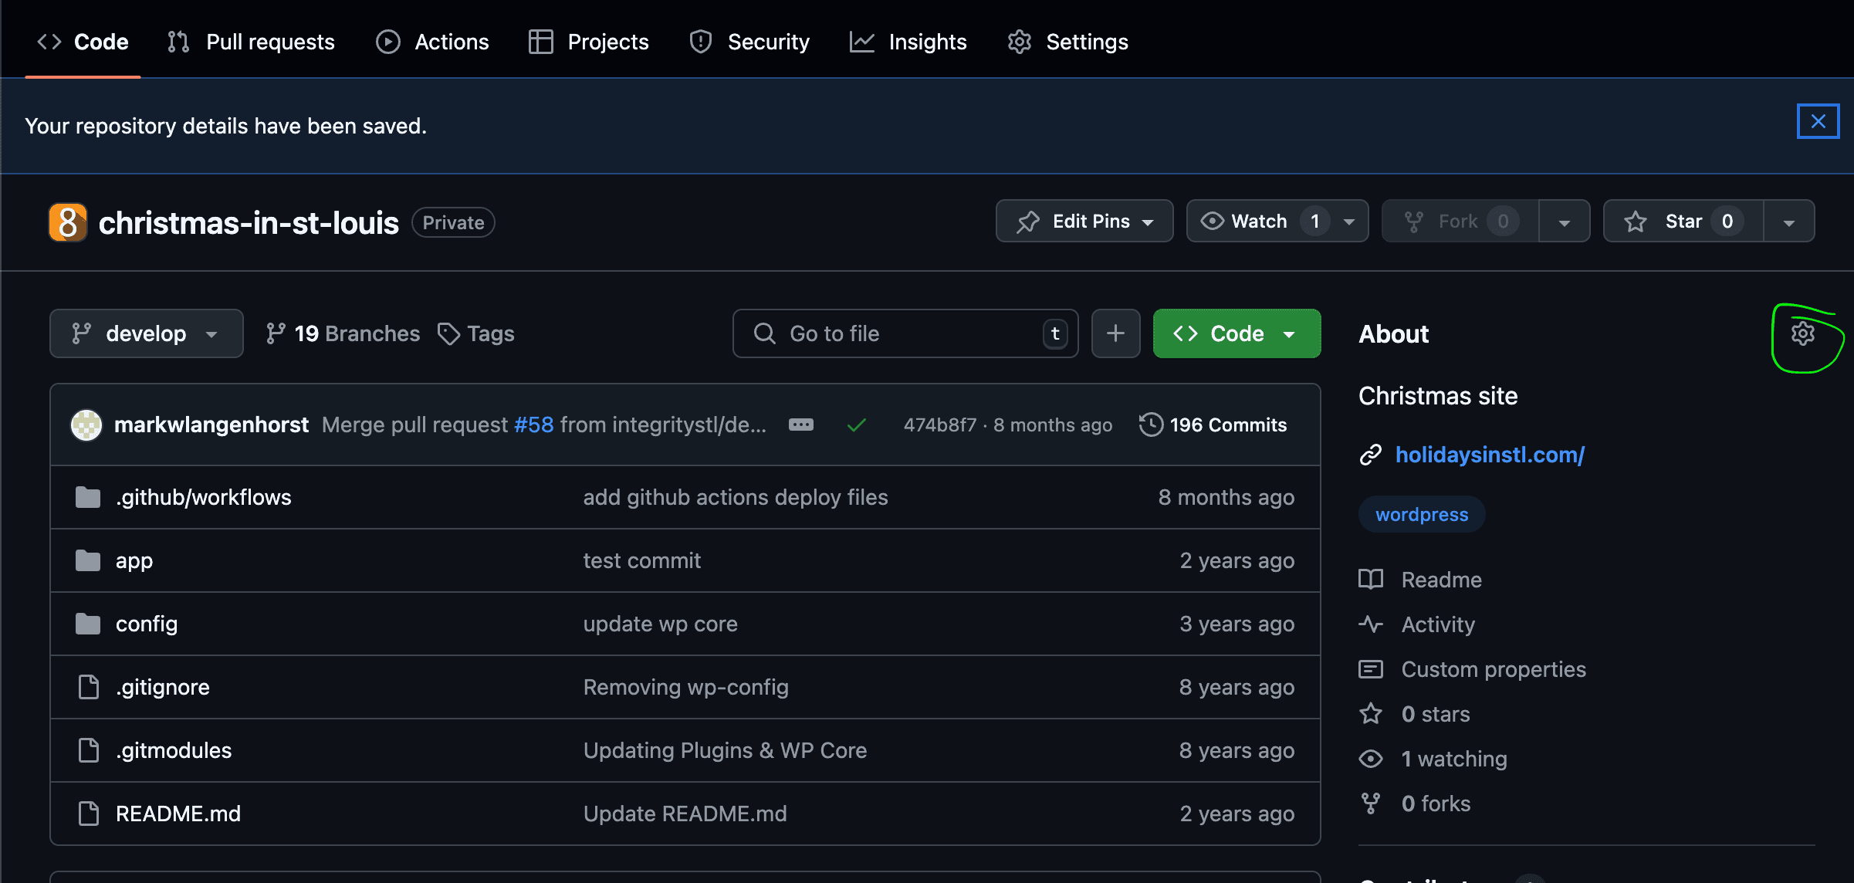The image size is (1854, 883).
Task: Open the holidaysinstl.com link
Action: (1490, 455)
